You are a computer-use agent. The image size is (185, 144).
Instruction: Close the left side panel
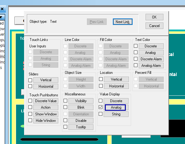coord(2,9)
